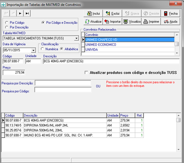Open the Data de Vigência date dropdown

click(x=34, y=50)
